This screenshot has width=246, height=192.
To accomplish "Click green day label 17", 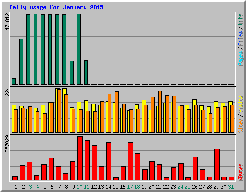I will [x=130, y=187].
